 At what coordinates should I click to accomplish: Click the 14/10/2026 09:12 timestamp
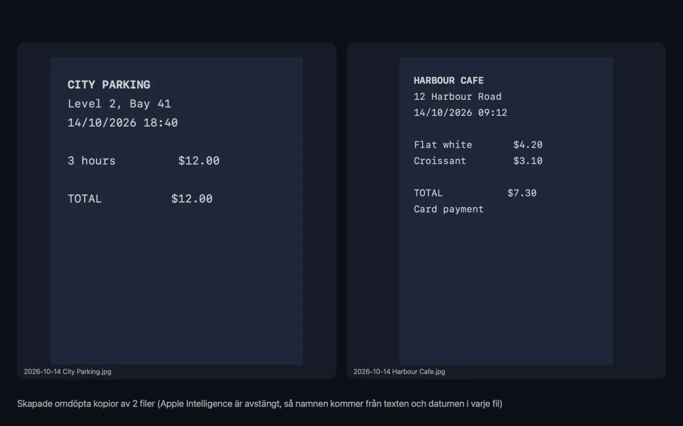click(461, 112)
